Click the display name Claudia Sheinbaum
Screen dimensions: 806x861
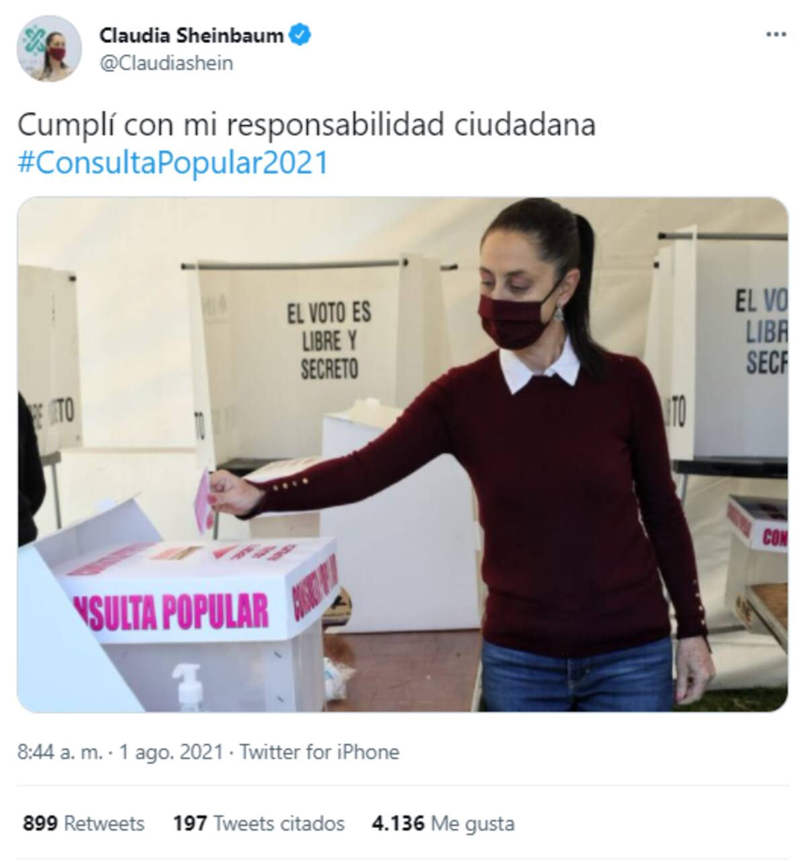(191, 35)
